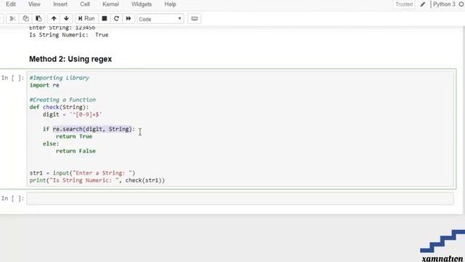
Task: Click the Trusted notebook indicator
Action: (404, 4)
